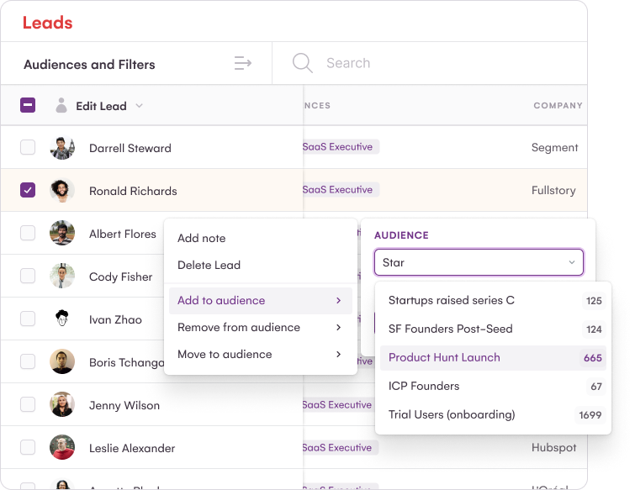Open Ronald Richards' avatar
The width and height of the screenshot is (635, 490).
tap(62, 191)
